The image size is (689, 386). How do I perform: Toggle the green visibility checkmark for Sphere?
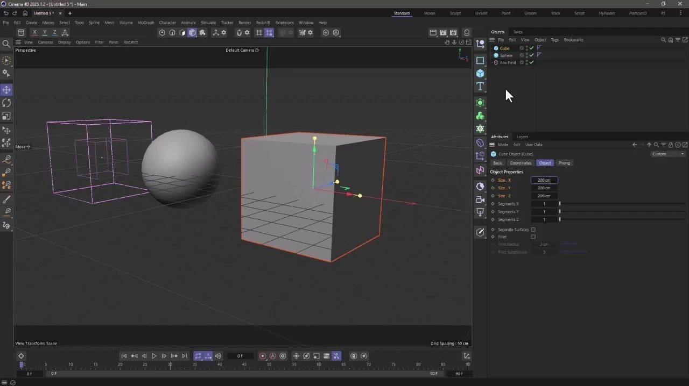point(531,55)
